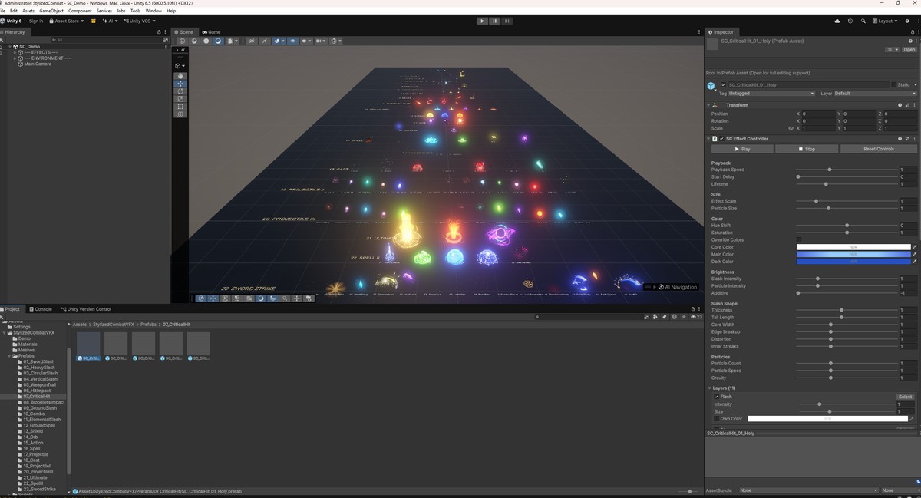Click the Select button for Flash layer

[x=906, y=397]
